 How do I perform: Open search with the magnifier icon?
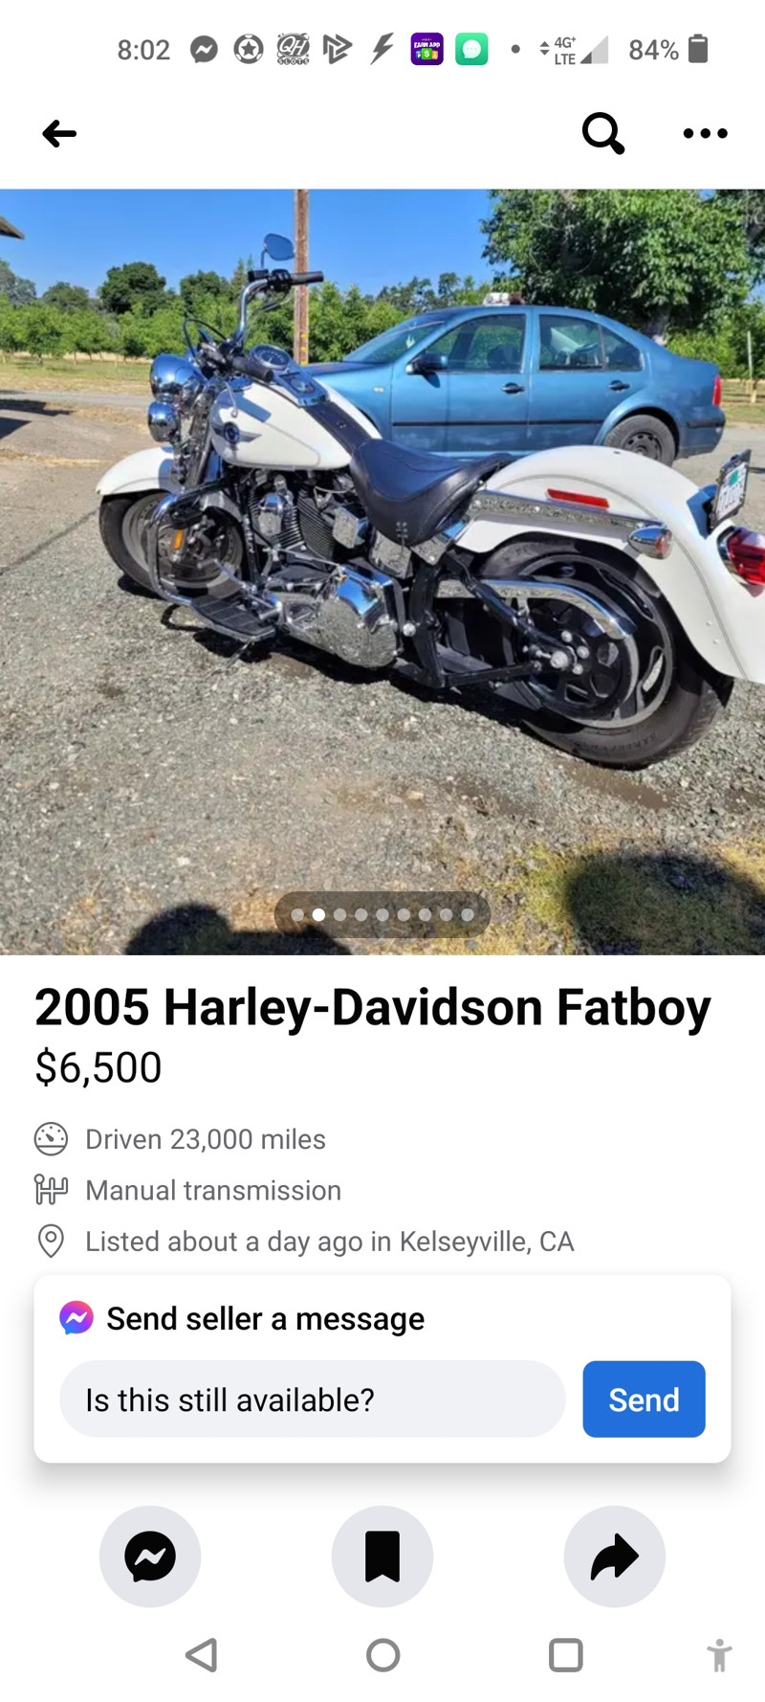click(603, 133)
